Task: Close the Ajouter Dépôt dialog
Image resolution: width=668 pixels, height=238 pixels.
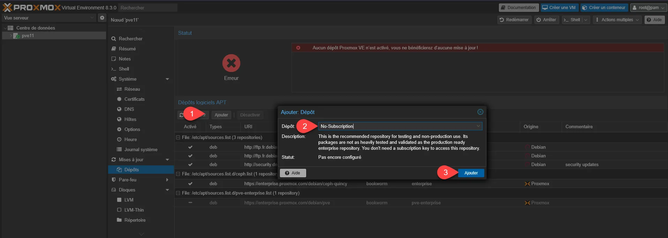Action: [480, 112]
